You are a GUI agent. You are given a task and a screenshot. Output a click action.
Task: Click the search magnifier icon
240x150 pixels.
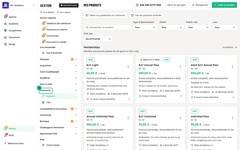coord(87,27)
